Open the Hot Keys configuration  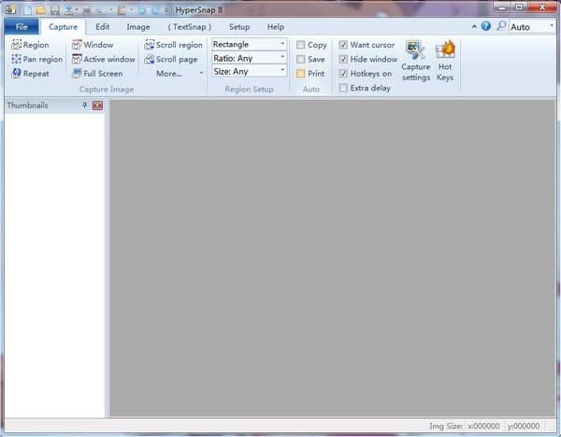445,61
